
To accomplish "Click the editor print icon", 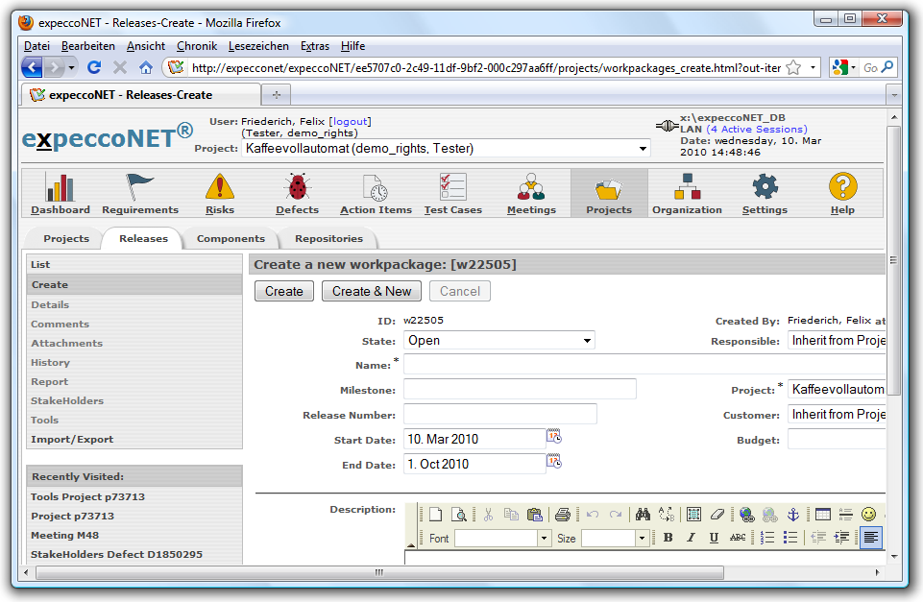I will tap(562, 515).
